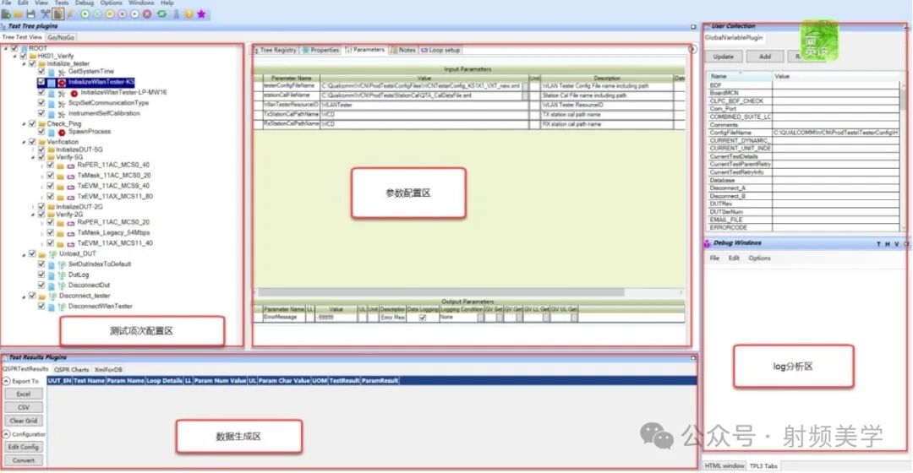Toggle the SetDutIndexToDefault checkbox
913x473 pixels.
click(41, 264)
